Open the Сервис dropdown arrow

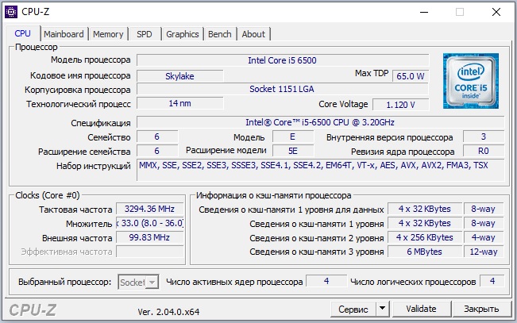tap(382, 309)
